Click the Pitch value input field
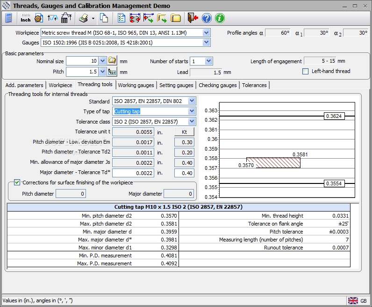 82,72
